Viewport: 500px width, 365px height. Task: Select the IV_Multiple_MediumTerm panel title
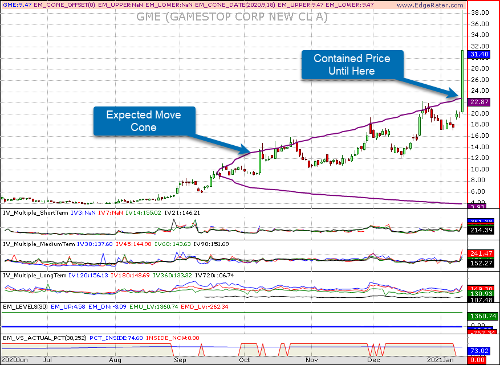39,244
